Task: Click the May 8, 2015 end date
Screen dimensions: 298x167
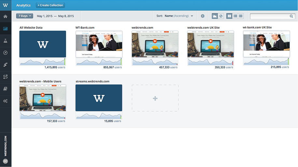Action: point(66,16)
